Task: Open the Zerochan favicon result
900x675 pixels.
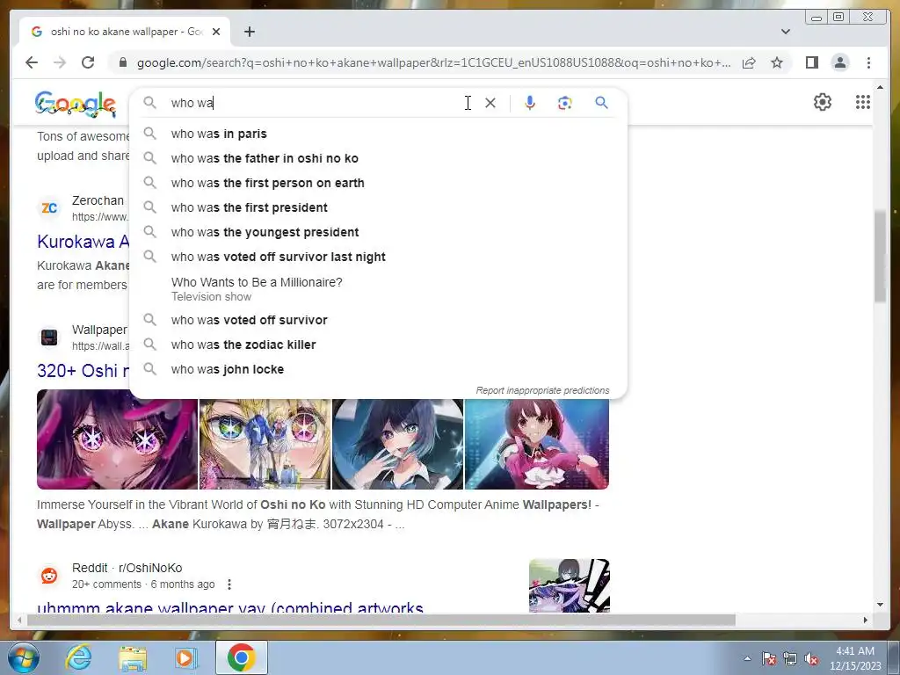Action: [49, 207]
